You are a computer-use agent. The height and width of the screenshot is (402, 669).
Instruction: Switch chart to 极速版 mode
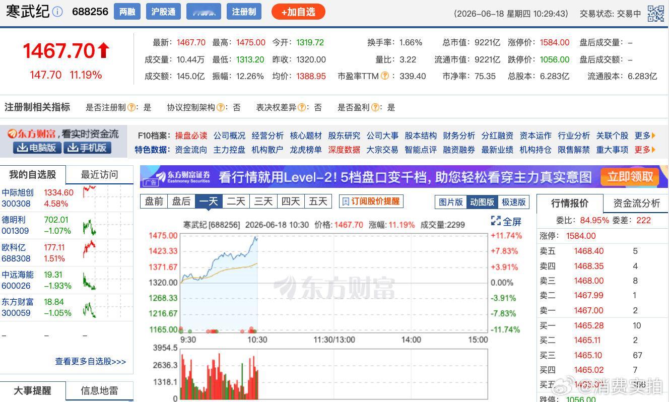[514, 202]
